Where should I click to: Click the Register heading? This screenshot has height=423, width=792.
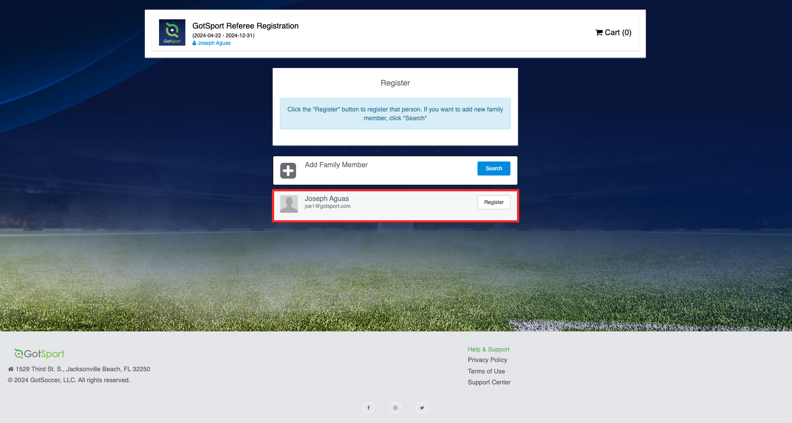click(x=395, y=83)
